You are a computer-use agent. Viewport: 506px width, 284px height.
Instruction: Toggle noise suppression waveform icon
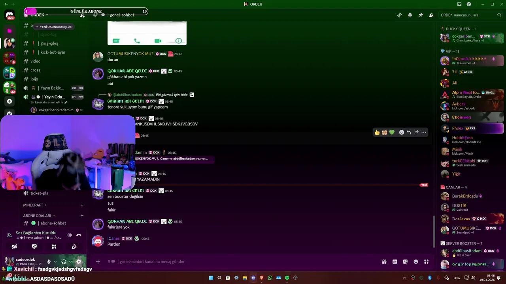point(69,235)
